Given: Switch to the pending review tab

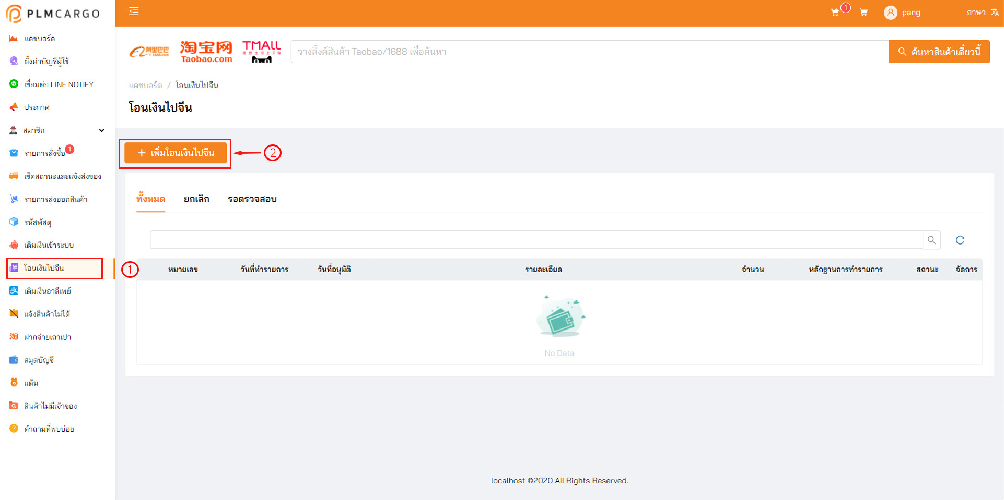Looking at the screenshot, I should [252, 199].
